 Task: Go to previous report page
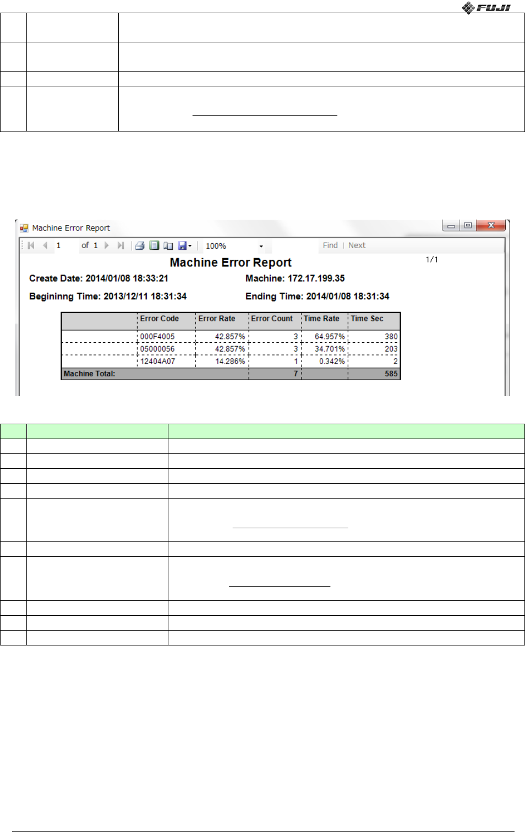pyautogui.click(x=45, y=245)
